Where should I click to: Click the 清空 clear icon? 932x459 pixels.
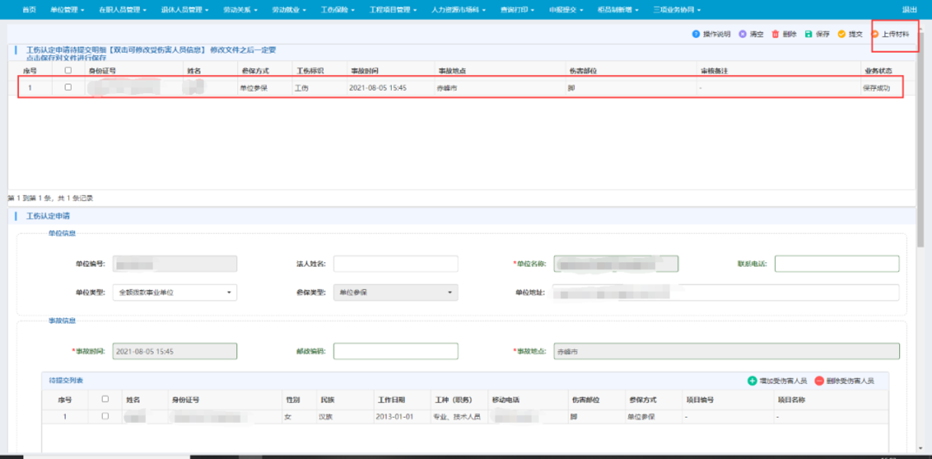click(x=742, y=34)
